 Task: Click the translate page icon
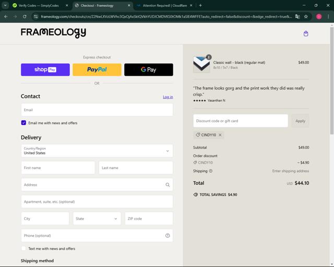(297, 16)
